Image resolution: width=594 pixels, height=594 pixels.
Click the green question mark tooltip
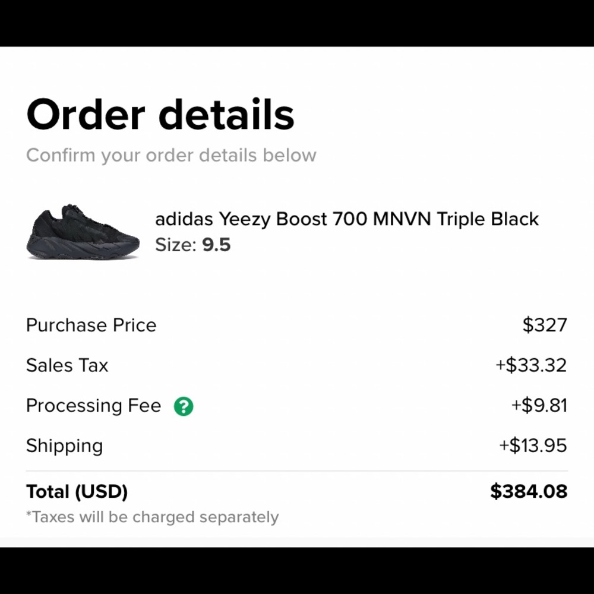[x=184, y=406]
